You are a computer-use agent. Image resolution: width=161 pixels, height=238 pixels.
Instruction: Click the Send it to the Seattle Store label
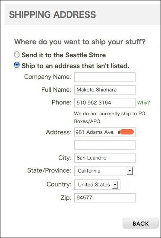click(63, 55)
